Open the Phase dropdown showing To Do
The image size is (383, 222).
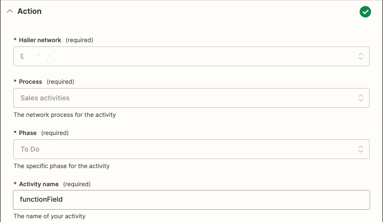(x=191, y=149)
